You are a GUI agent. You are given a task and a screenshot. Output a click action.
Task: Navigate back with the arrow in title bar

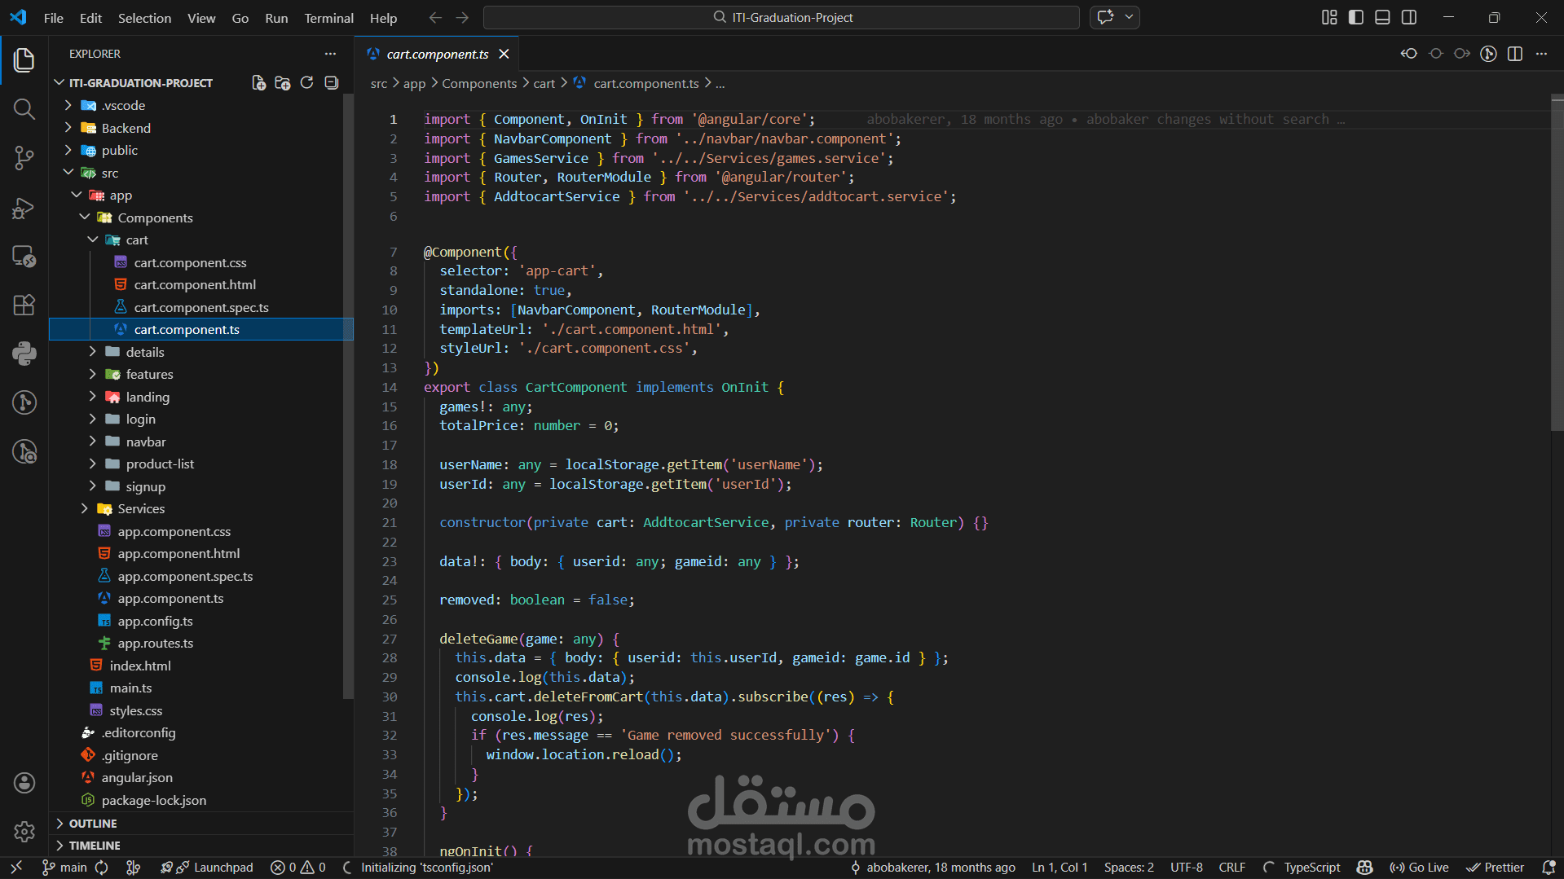[435, 17]
